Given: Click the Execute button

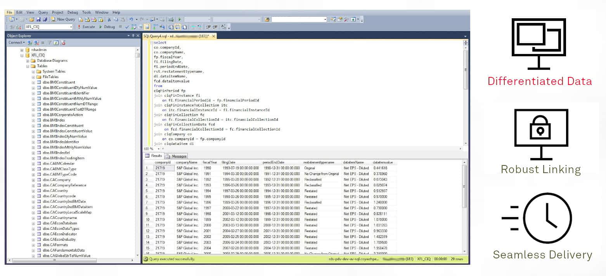Looking at the screenshot, I should (x=86, y=27).
